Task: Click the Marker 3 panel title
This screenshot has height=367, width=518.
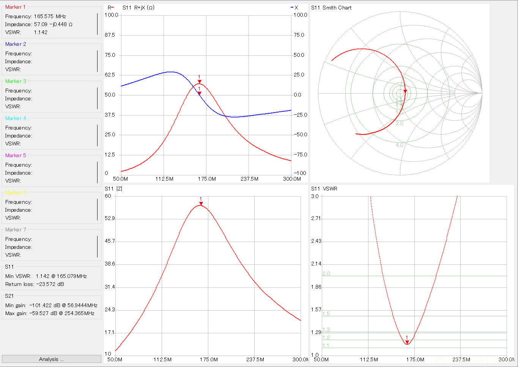Action: pos(16,81)
